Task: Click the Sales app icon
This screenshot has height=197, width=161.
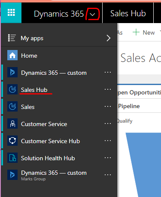Action: click(x=12, y=106)
